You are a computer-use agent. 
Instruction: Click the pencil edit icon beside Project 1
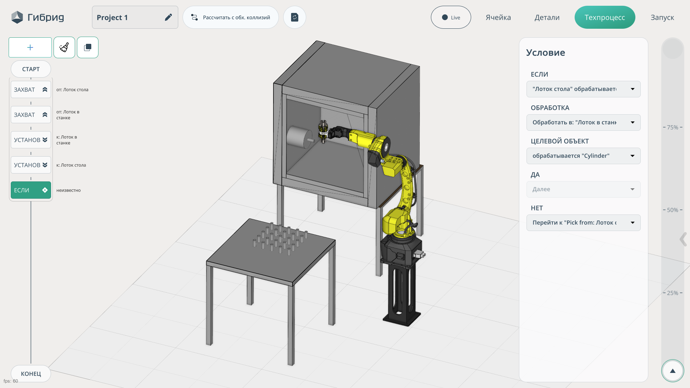click(x=168, y=17)
